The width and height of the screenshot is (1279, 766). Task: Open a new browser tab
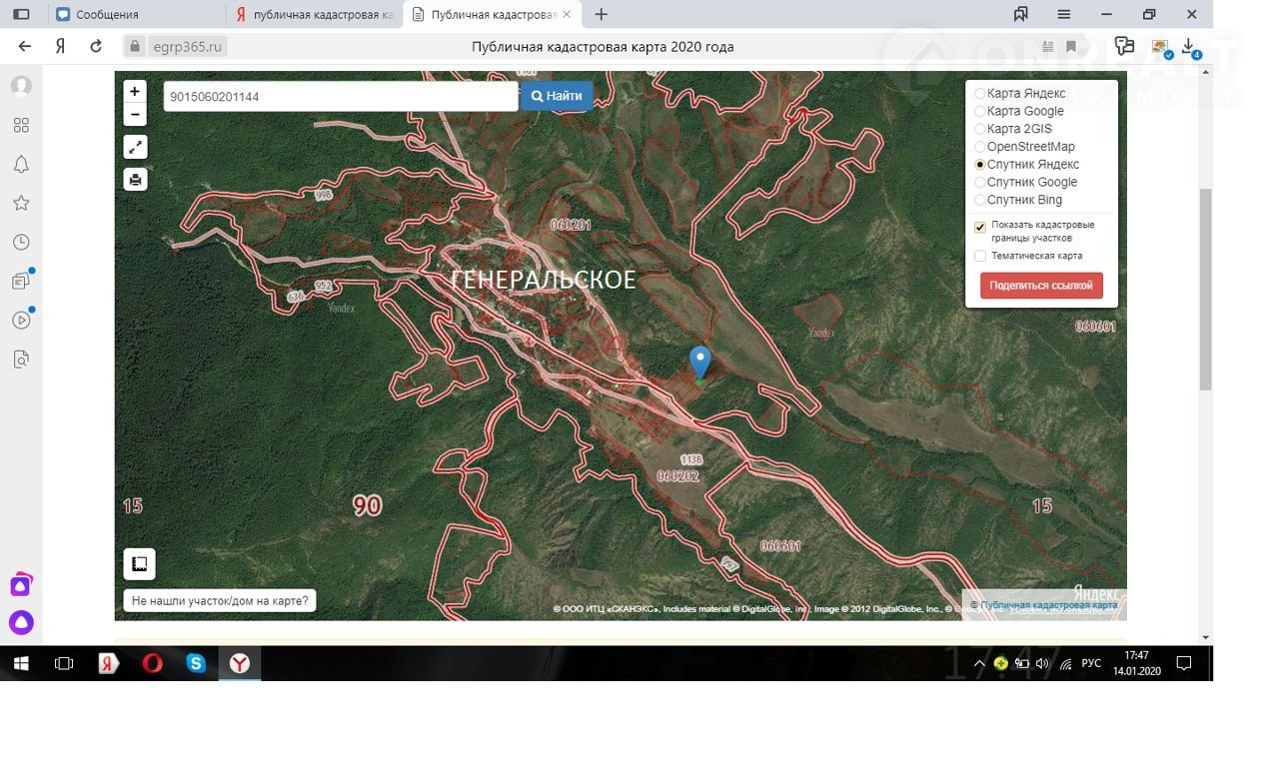[601, 15]
